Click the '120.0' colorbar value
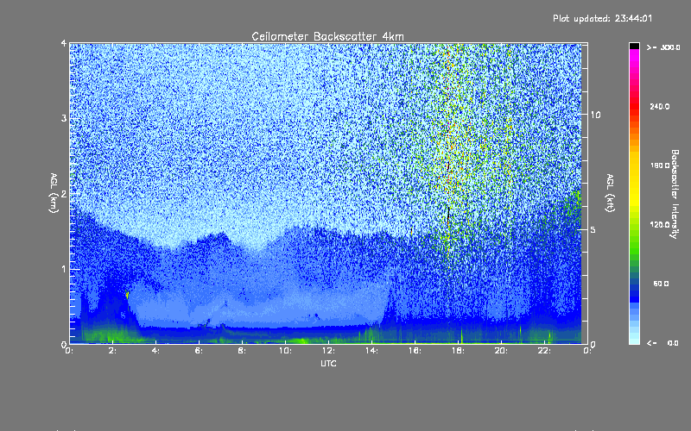691x431 pixels. tap(660, 224)
